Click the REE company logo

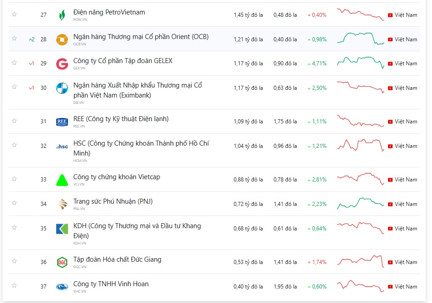pos(62,122)
